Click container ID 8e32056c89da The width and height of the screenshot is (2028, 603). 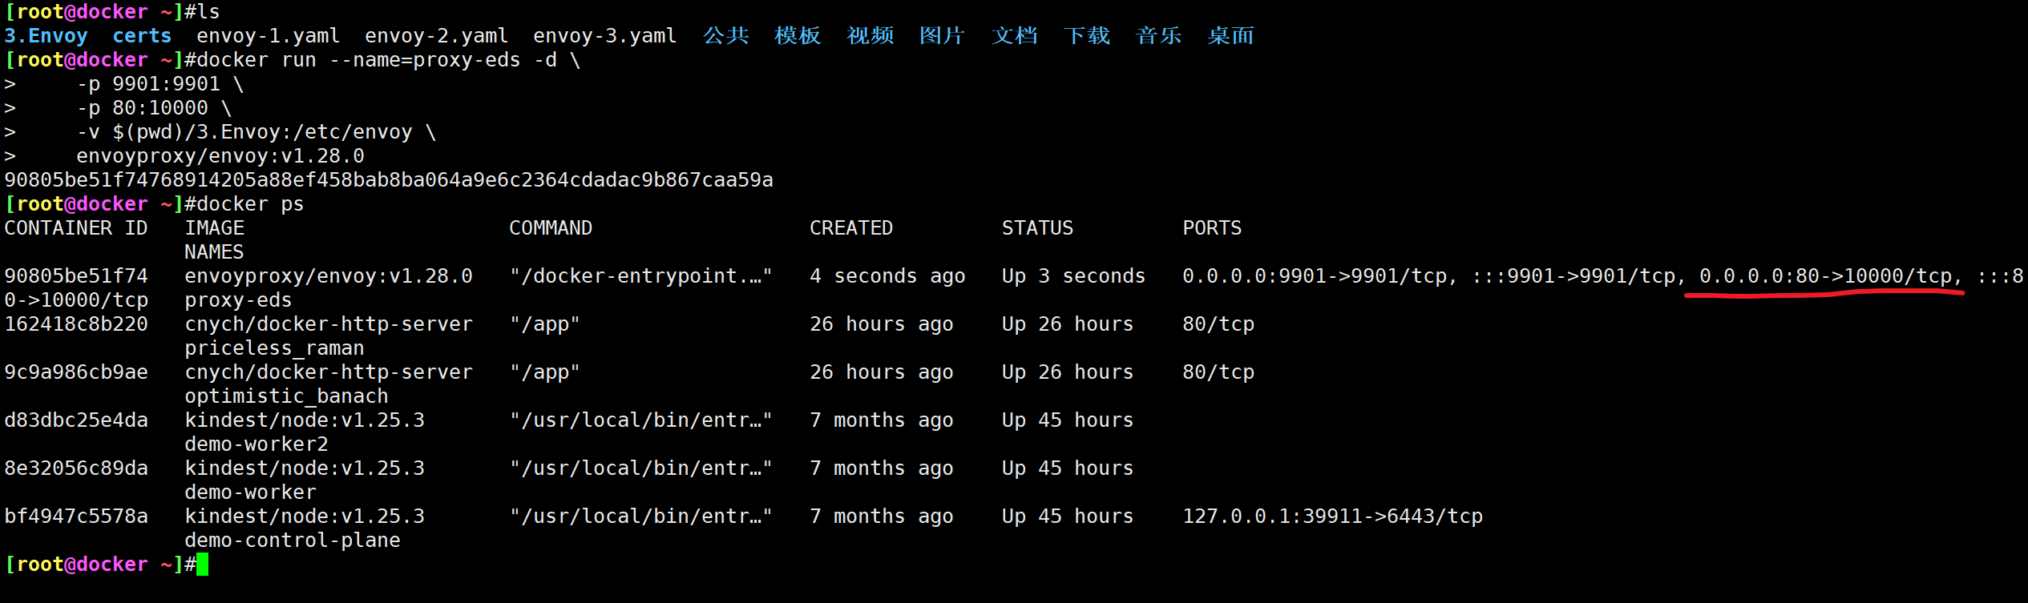76,468
